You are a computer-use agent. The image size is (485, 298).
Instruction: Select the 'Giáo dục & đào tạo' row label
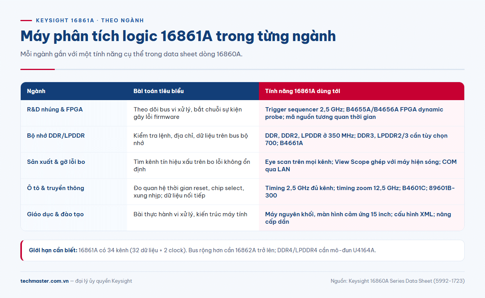(x=55, y=214)
